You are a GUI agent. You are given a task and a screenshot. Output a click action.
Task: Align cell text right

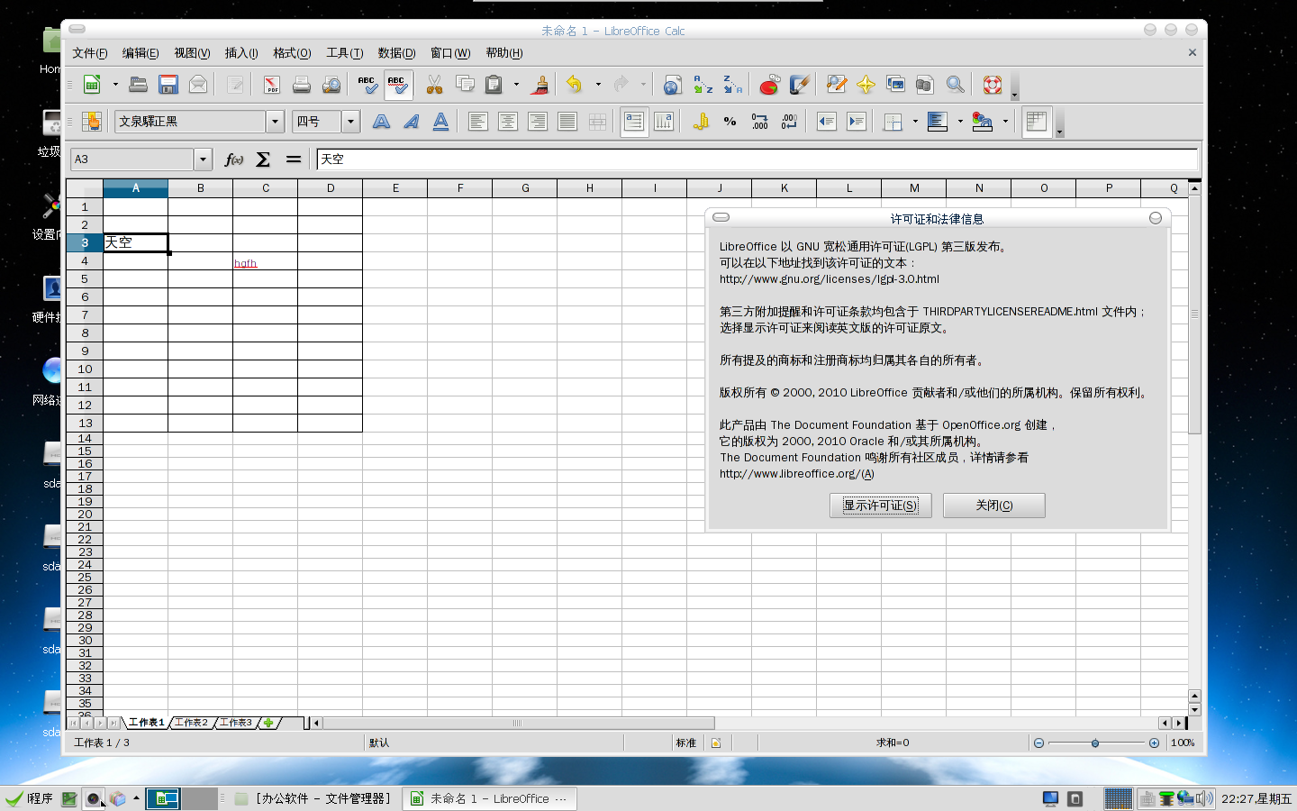[x=538, y=121]
